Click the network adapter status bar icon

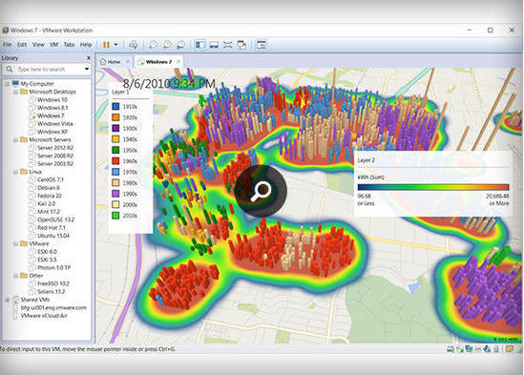(469, 349)
